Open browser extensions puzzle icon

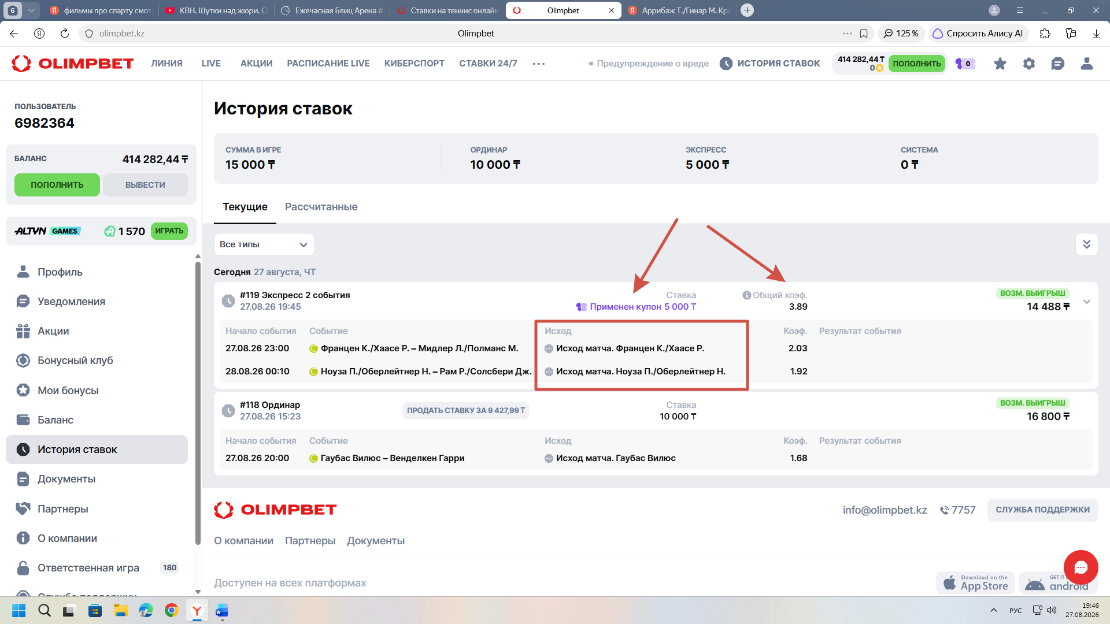coord(1045,34)
